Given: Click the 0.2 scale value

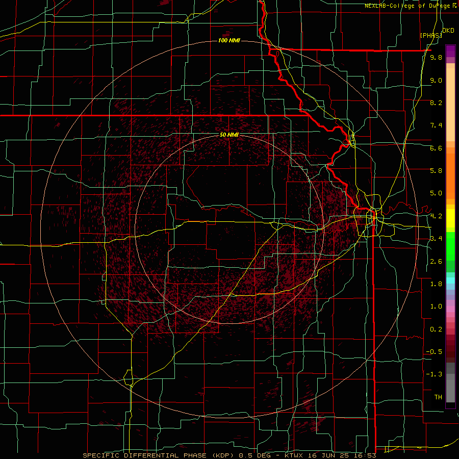Looking at the screenshot, I should [436, 329].
